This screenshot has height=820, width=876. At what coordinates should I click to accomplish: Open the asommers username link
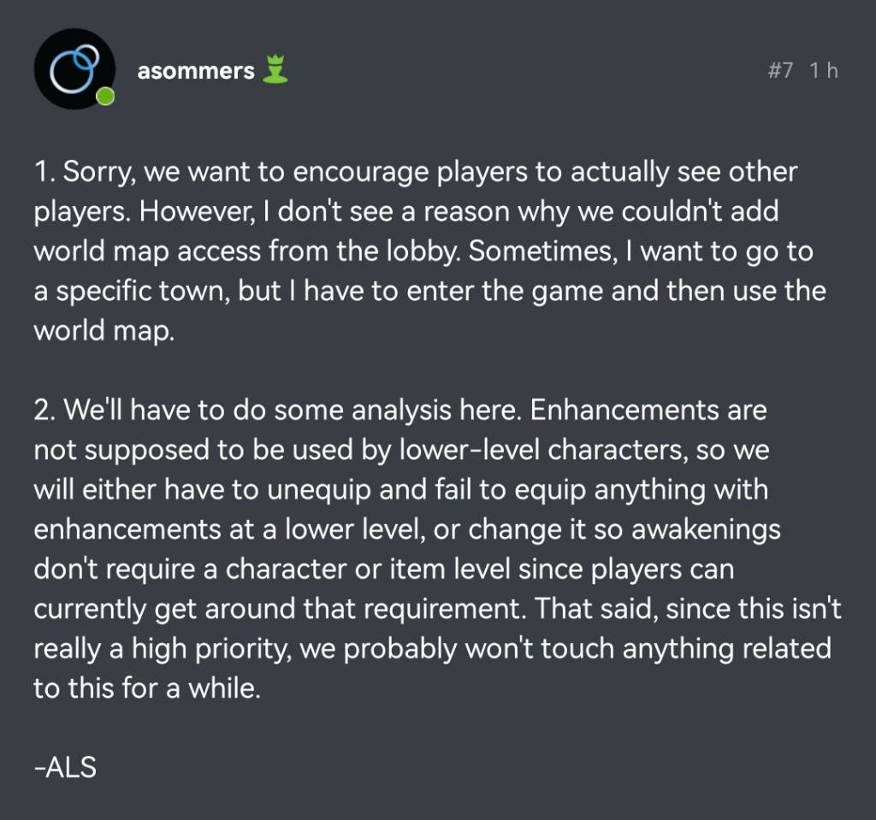click(196, 71)
